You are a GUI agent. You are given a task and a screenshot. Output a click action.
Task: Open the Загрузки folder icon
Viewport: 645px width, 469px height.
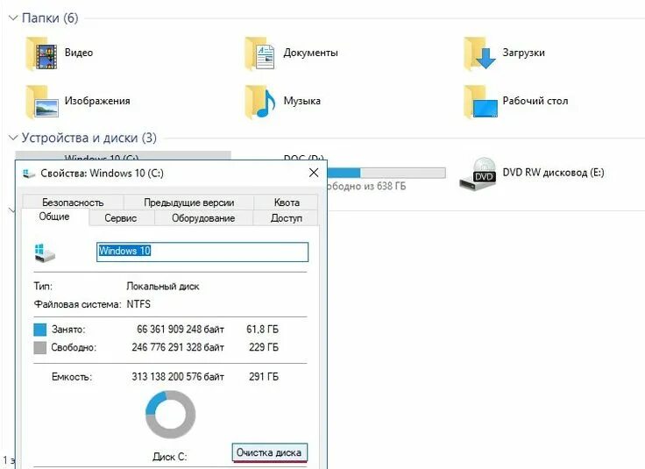pos(479,53)
